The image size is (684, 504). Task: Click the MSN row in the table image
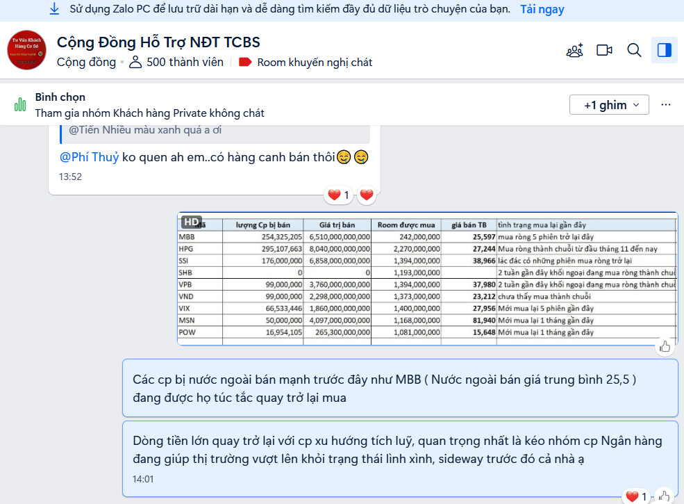pos(426,320)
